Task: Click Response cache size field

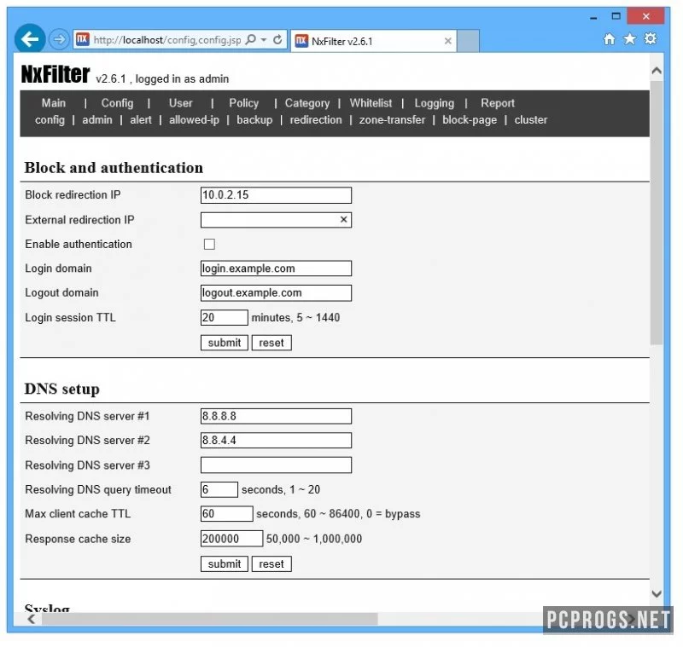Action: click(x=231, y=539)
